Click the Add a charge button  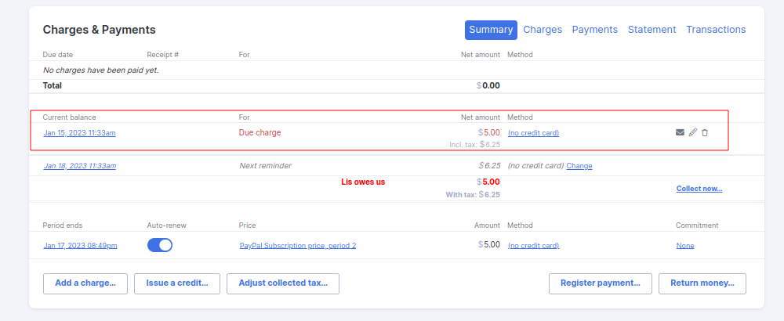tap(85, 283)
